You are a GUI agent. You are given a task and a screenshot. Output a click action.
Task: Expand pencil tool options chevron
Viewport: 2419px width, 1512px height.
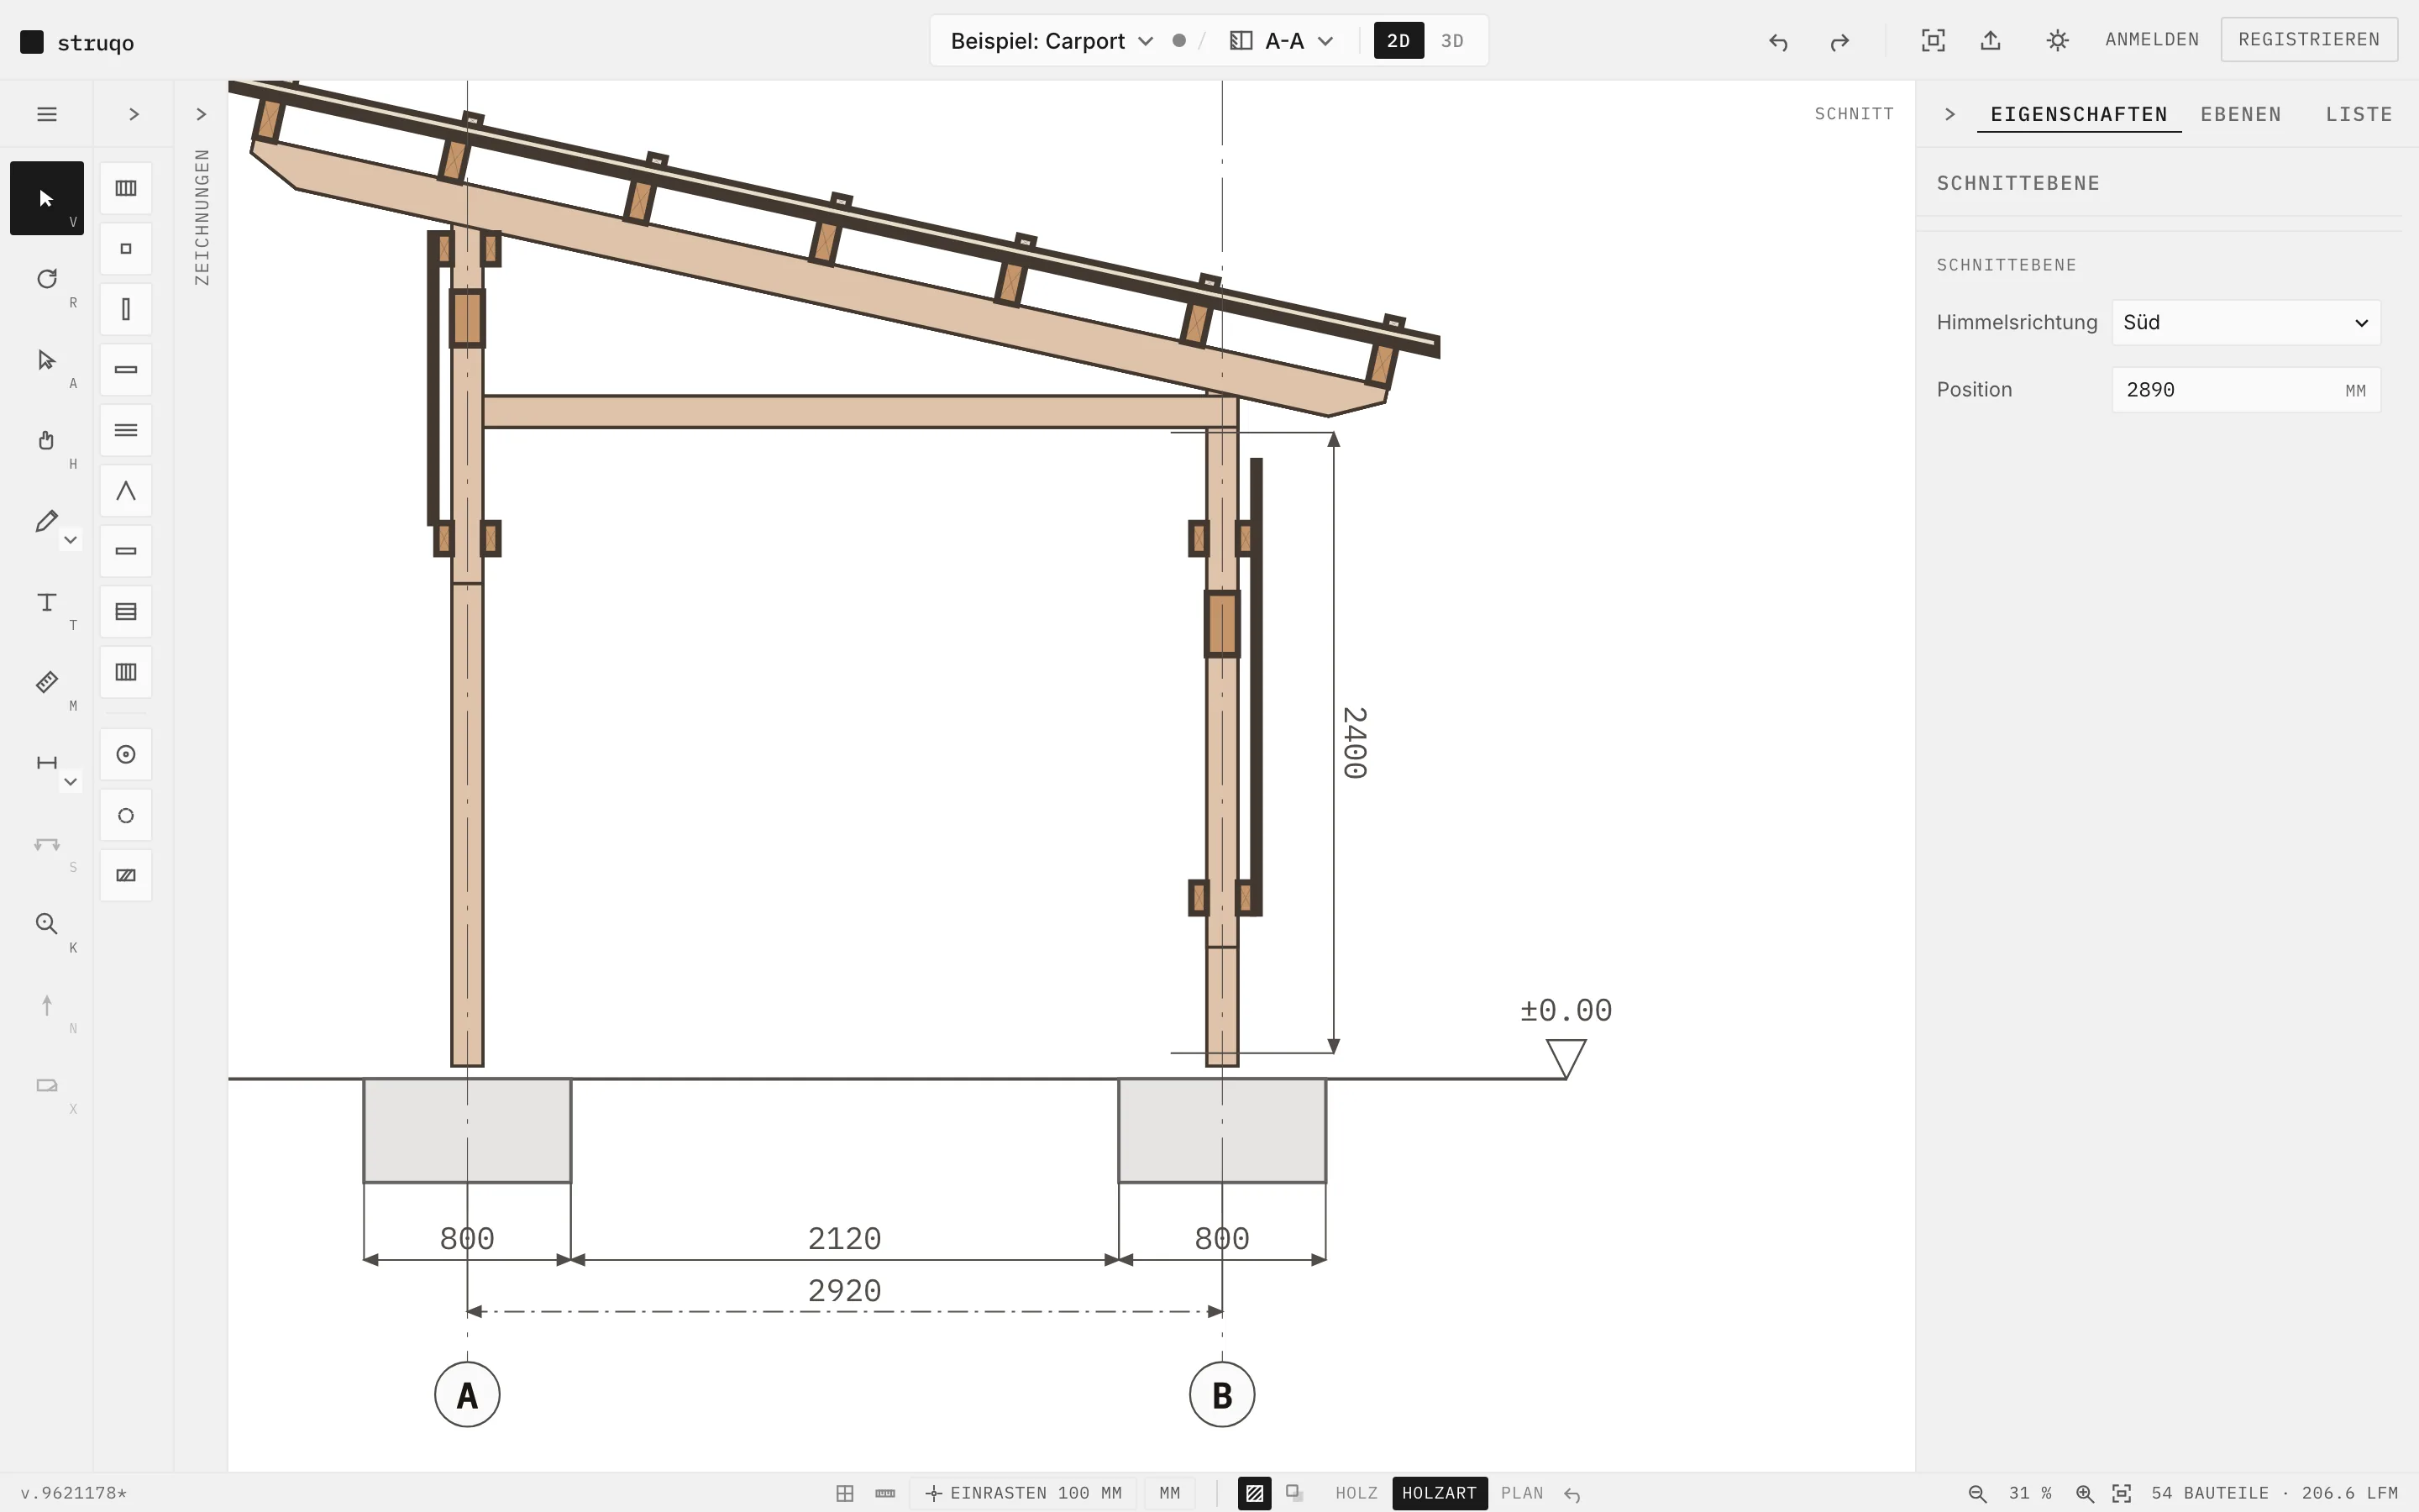point(70,540)
